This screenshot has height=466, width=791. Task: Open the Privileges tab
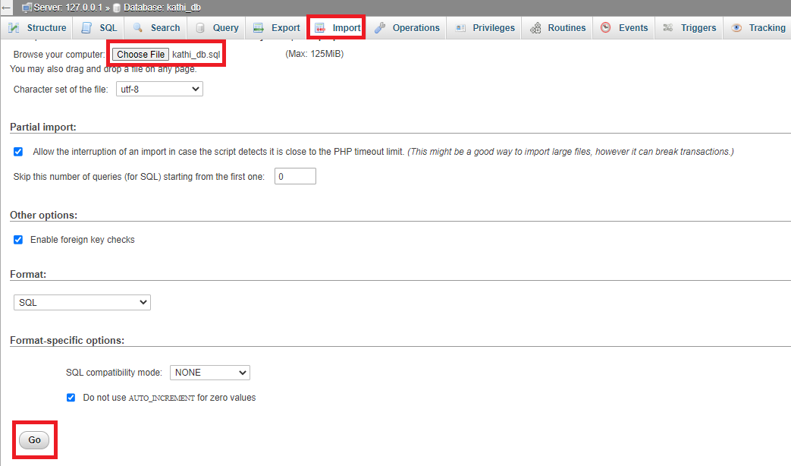pyautogui.click(x=485, y=28)
